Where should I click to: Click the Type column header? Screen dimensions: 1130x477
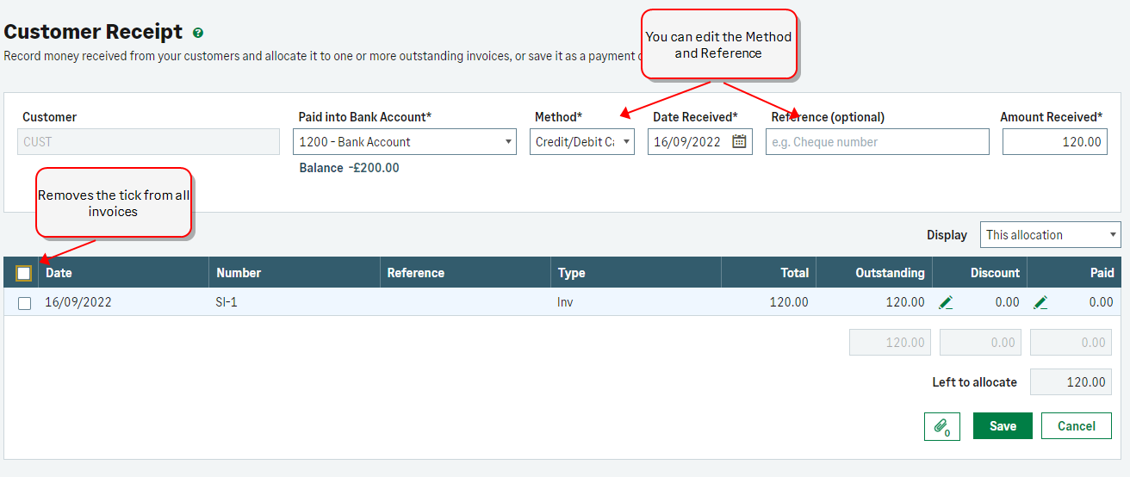point(571,273)
